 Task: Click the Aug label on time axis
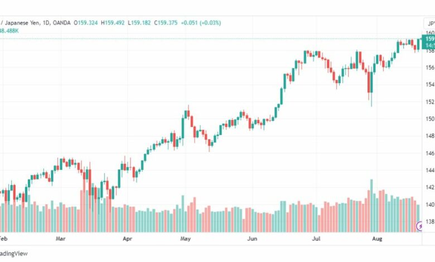coord(377,239)
